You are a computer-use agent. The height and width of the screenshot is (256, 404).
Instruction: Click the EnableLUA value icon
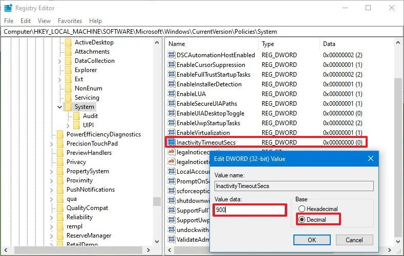172,94
